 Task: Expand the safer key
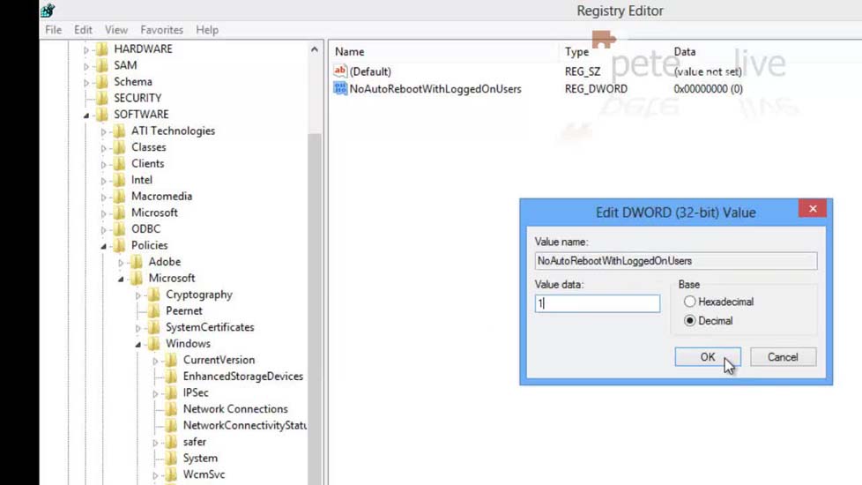tap(155, 443)
